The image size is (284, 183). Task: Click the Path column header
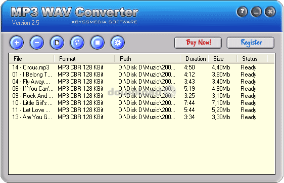point(148,59)
